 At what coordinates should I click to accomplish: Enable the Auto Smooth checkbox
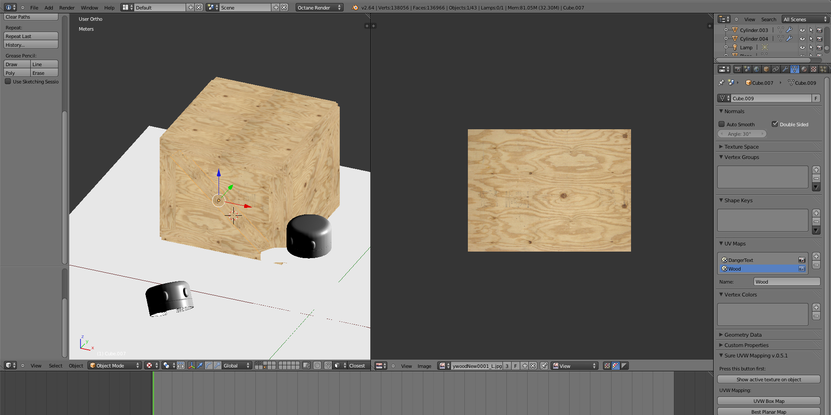pos(721,124)
